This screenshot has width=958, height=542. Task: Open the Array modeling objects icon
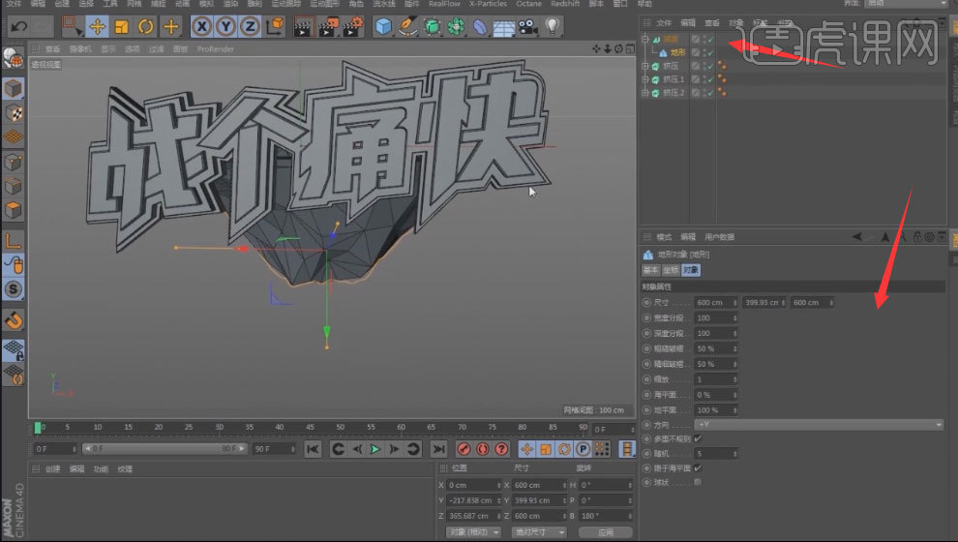(x=456, y=26)
